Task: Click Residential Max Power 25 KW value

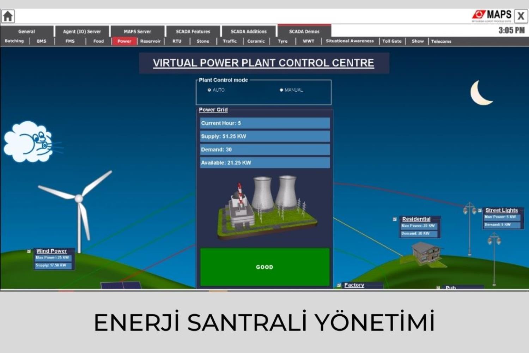Action: pos(419,226)
